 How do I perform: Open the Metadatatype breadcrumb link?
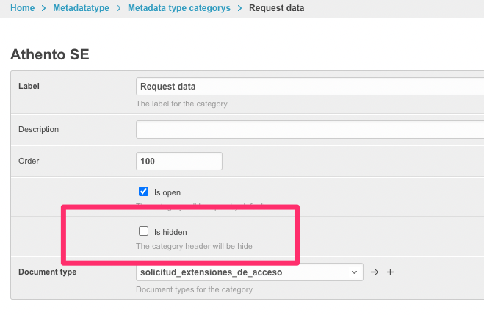(x=81, y=8)
